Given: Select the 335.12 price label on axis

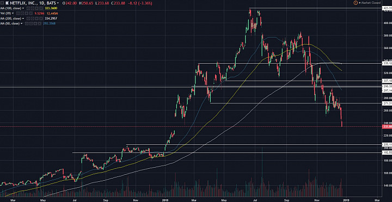Looking at the screenshot, I should click(x=387, y=64).
